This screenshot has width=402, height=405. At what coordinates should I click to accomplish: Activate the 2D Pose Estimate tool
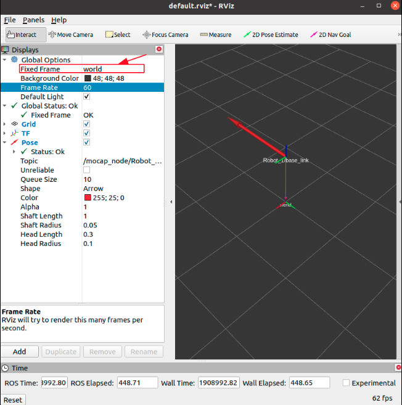point(271,35)
